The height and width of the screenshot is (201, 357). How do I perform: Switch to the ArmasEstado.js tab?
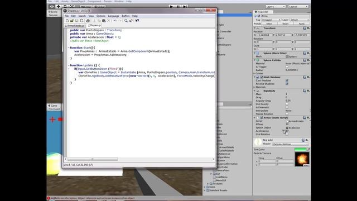pyautogui.click(x=75, y=26)
